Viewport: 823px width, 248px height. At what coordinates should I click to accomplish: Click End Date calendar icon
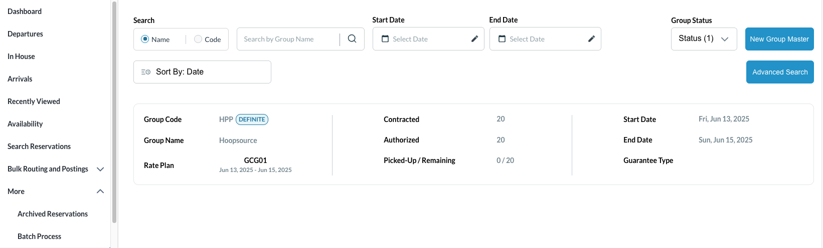502,39
